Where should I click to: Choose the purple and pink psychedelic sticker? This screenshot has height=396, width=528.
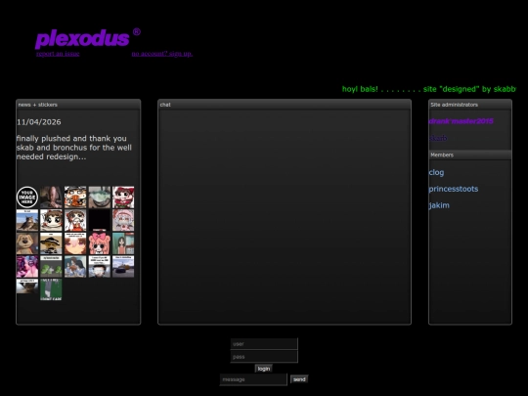click(x=27, y=266)
